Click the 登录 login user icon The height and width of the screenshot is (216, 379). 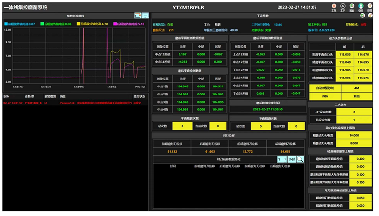tap(361, 7)
